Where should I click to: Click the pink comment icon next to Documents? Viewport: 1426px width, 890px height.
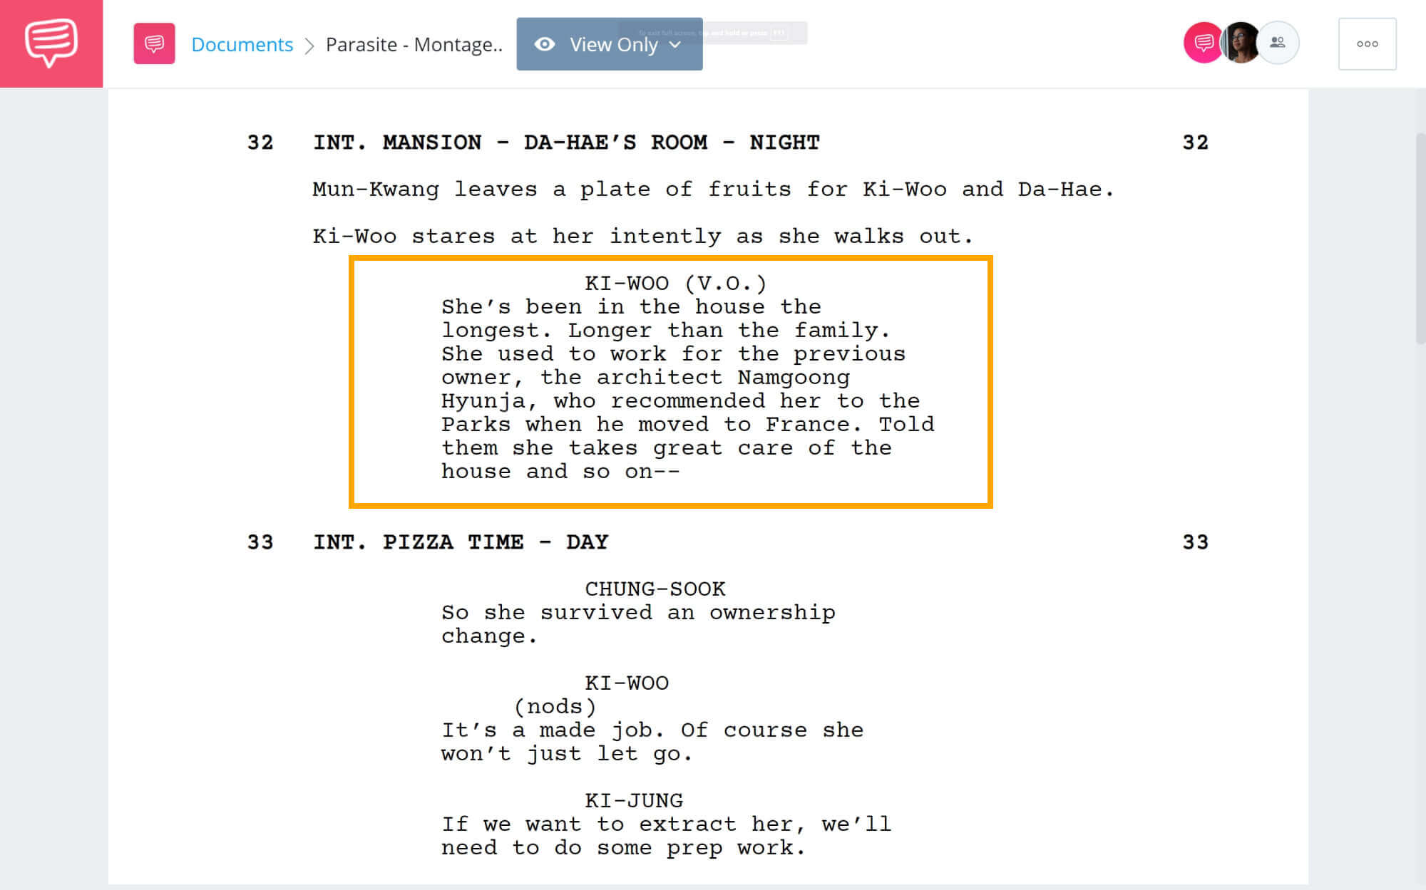[154, 43]
